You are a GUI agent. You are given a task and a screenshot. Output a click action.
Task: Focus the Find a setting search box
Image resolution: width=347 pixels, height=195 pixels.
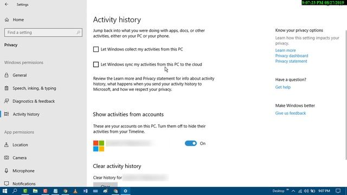43,32
